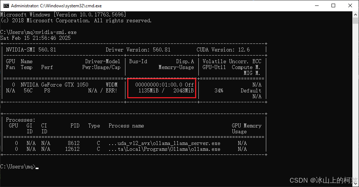The image size is (359, 187).
Task: Click the 'Process name' column header
Action: point(126,126)
